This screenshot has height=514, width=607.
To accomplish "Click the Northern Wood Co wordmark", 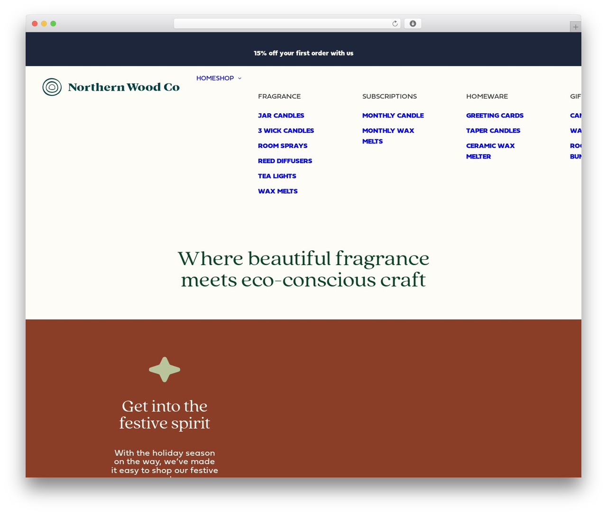I will tap(124, 87).
